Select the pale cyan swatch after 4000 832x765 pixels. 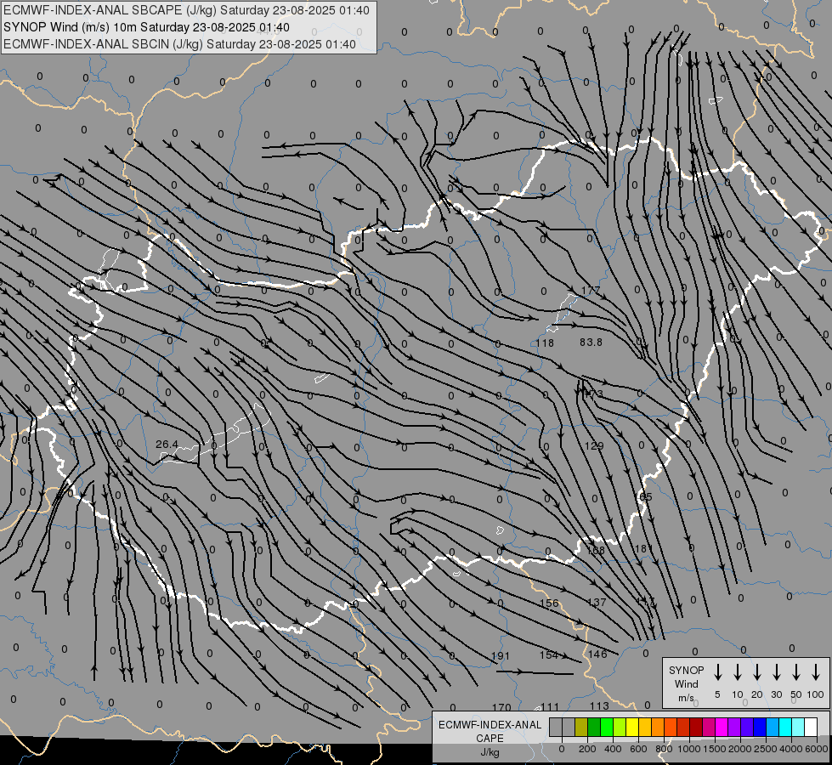click(x=797, y=727)
